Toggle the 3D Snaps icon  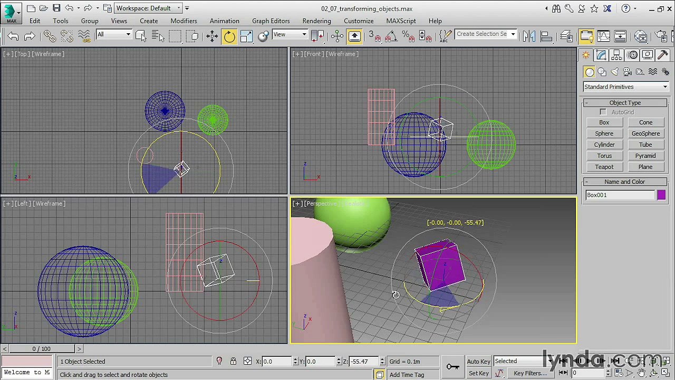[x=374, y=36]
